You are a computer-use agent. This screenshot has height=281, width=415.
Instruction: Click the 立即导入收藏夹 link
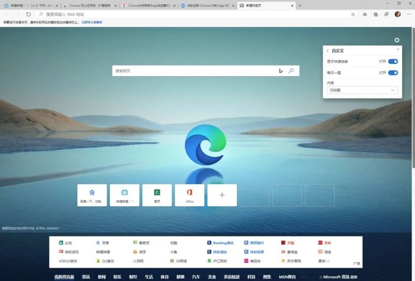pyautogui.click(x=92, y=22)
